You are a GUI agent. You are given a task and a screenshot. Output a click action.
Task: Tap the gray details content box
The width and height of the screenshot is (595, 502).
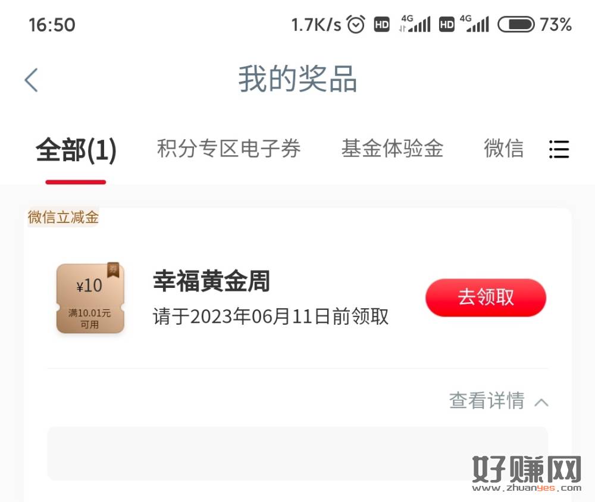click(x=297, y=453)
